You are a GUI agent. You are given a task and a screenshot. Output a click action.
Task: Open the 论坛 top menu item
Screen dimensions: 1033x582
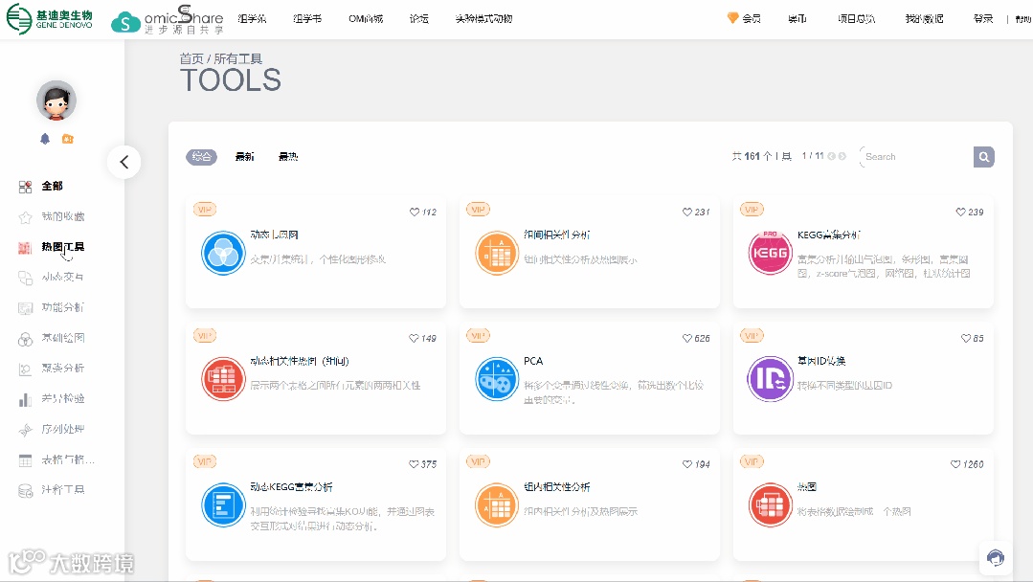coord(419,18)
